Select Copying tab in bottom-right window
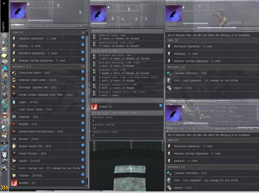This screenshot has height=193, width=259. coord(191,129)
